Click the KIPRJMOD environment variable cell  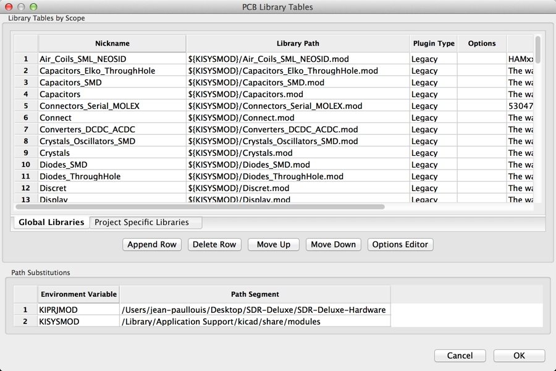pos(78,310)
